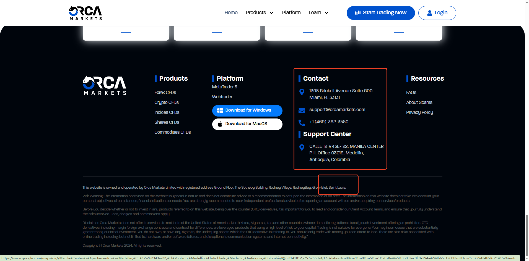The image size is (529, 261).
Task: Click the map pin beside Miami address
Action: 302,92
